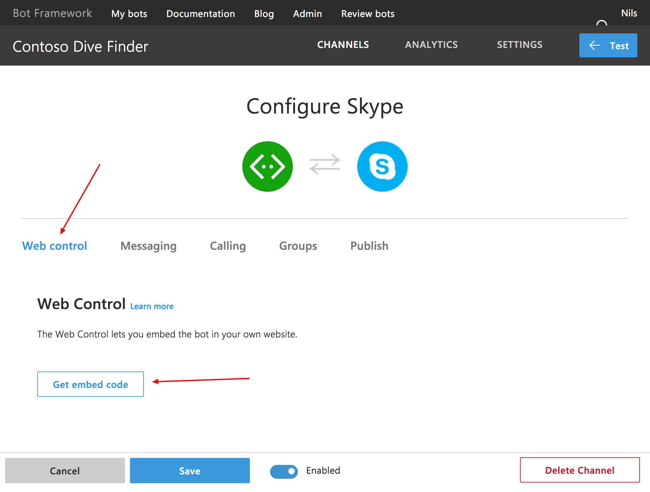650x492 pixels.
Task: Switch to the Messaging tab
Action: click(x=148, y=246)
